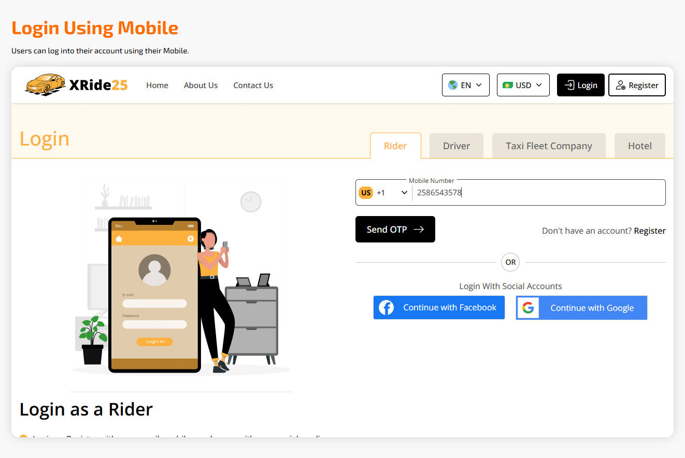Click the gear icon in phone illustration
685x458 pixels.
point(191,238)
